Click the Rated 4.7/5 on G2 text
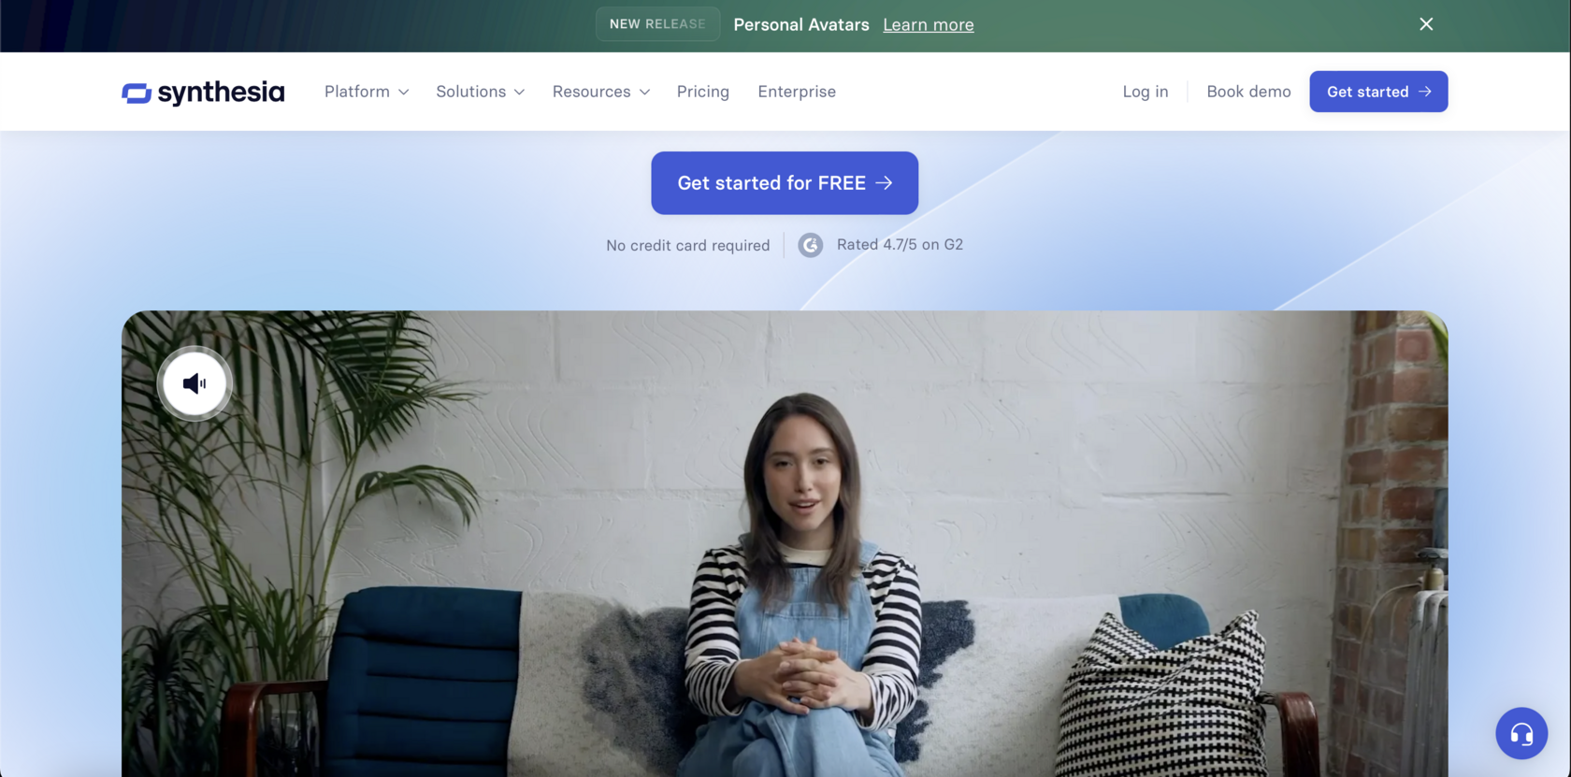 [x=900, y=245]
